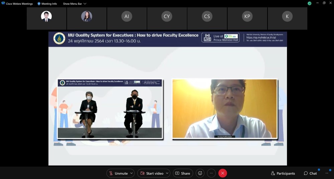Open more options in meeting controls
Viewport: 334px width, 179px height.
coord(211,173)
